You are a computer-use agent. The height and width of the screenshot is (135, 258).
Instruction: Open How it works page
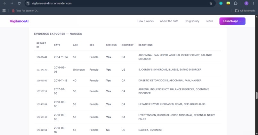[145, 21]
